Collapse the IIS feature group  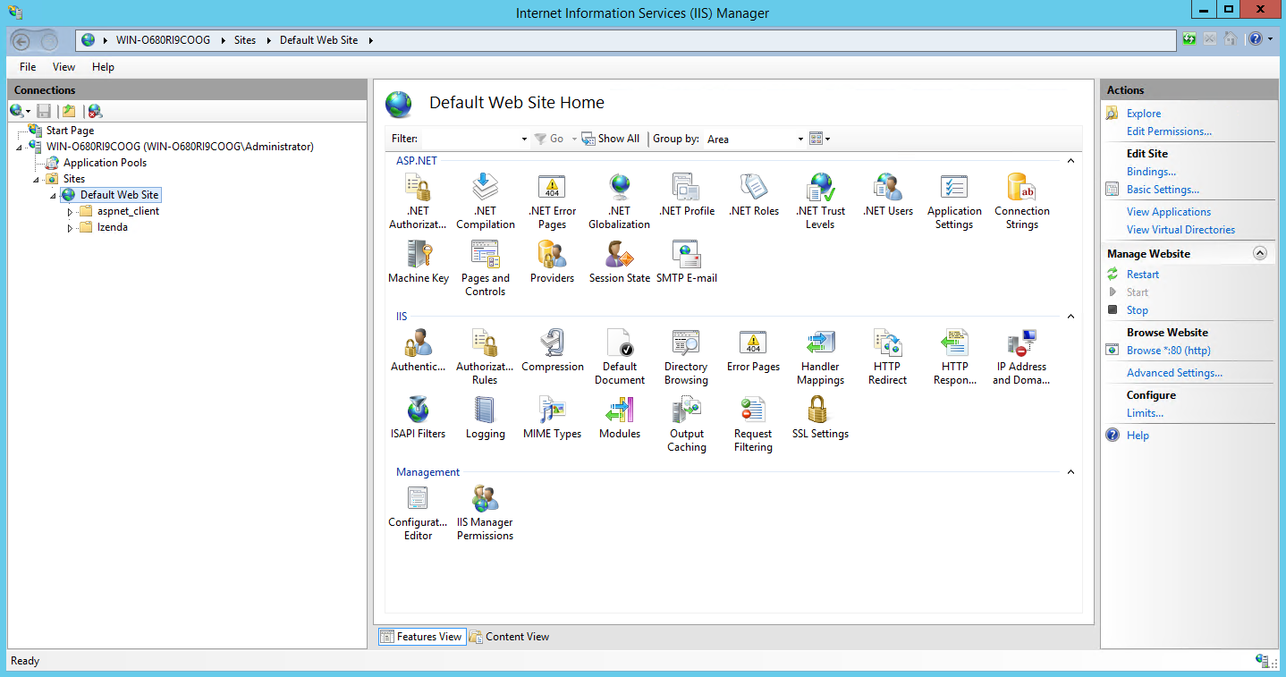[x=1070, y=317]
